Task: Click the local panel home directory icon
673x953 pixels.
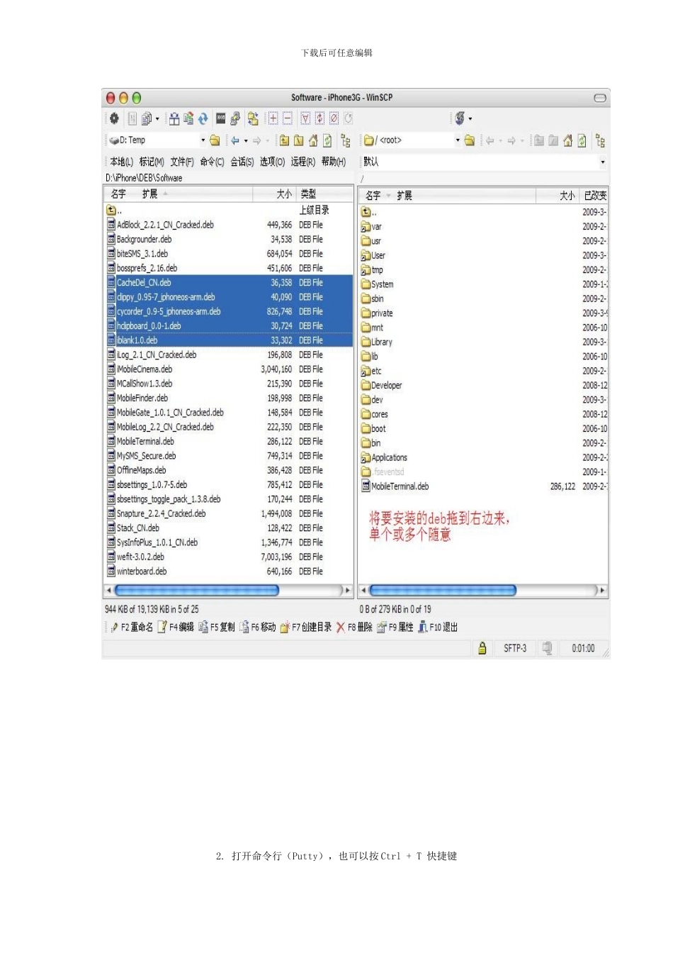Action: pos(313,140)
